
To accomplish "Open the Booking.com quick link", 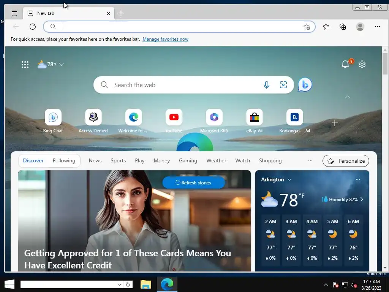I will coord(294,121).
